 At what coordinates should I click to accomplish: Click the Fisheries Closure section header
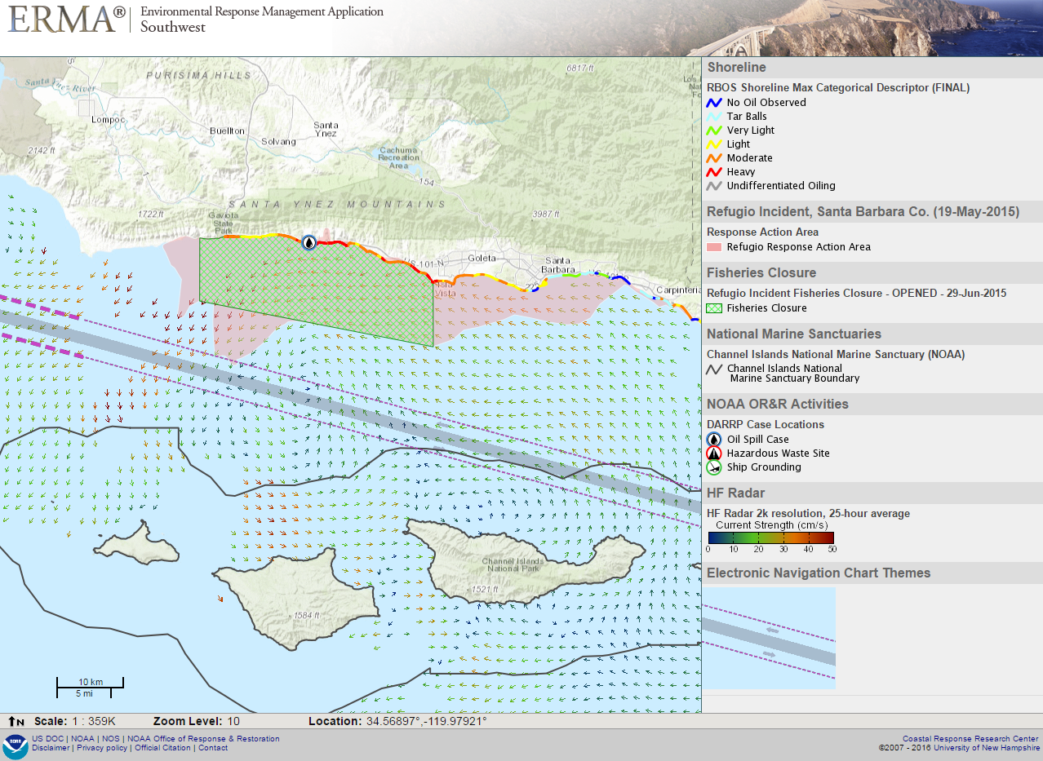coord(872,272)
